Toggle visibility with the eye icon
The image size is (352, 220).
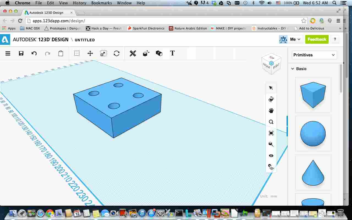click(x=271, y=156)
